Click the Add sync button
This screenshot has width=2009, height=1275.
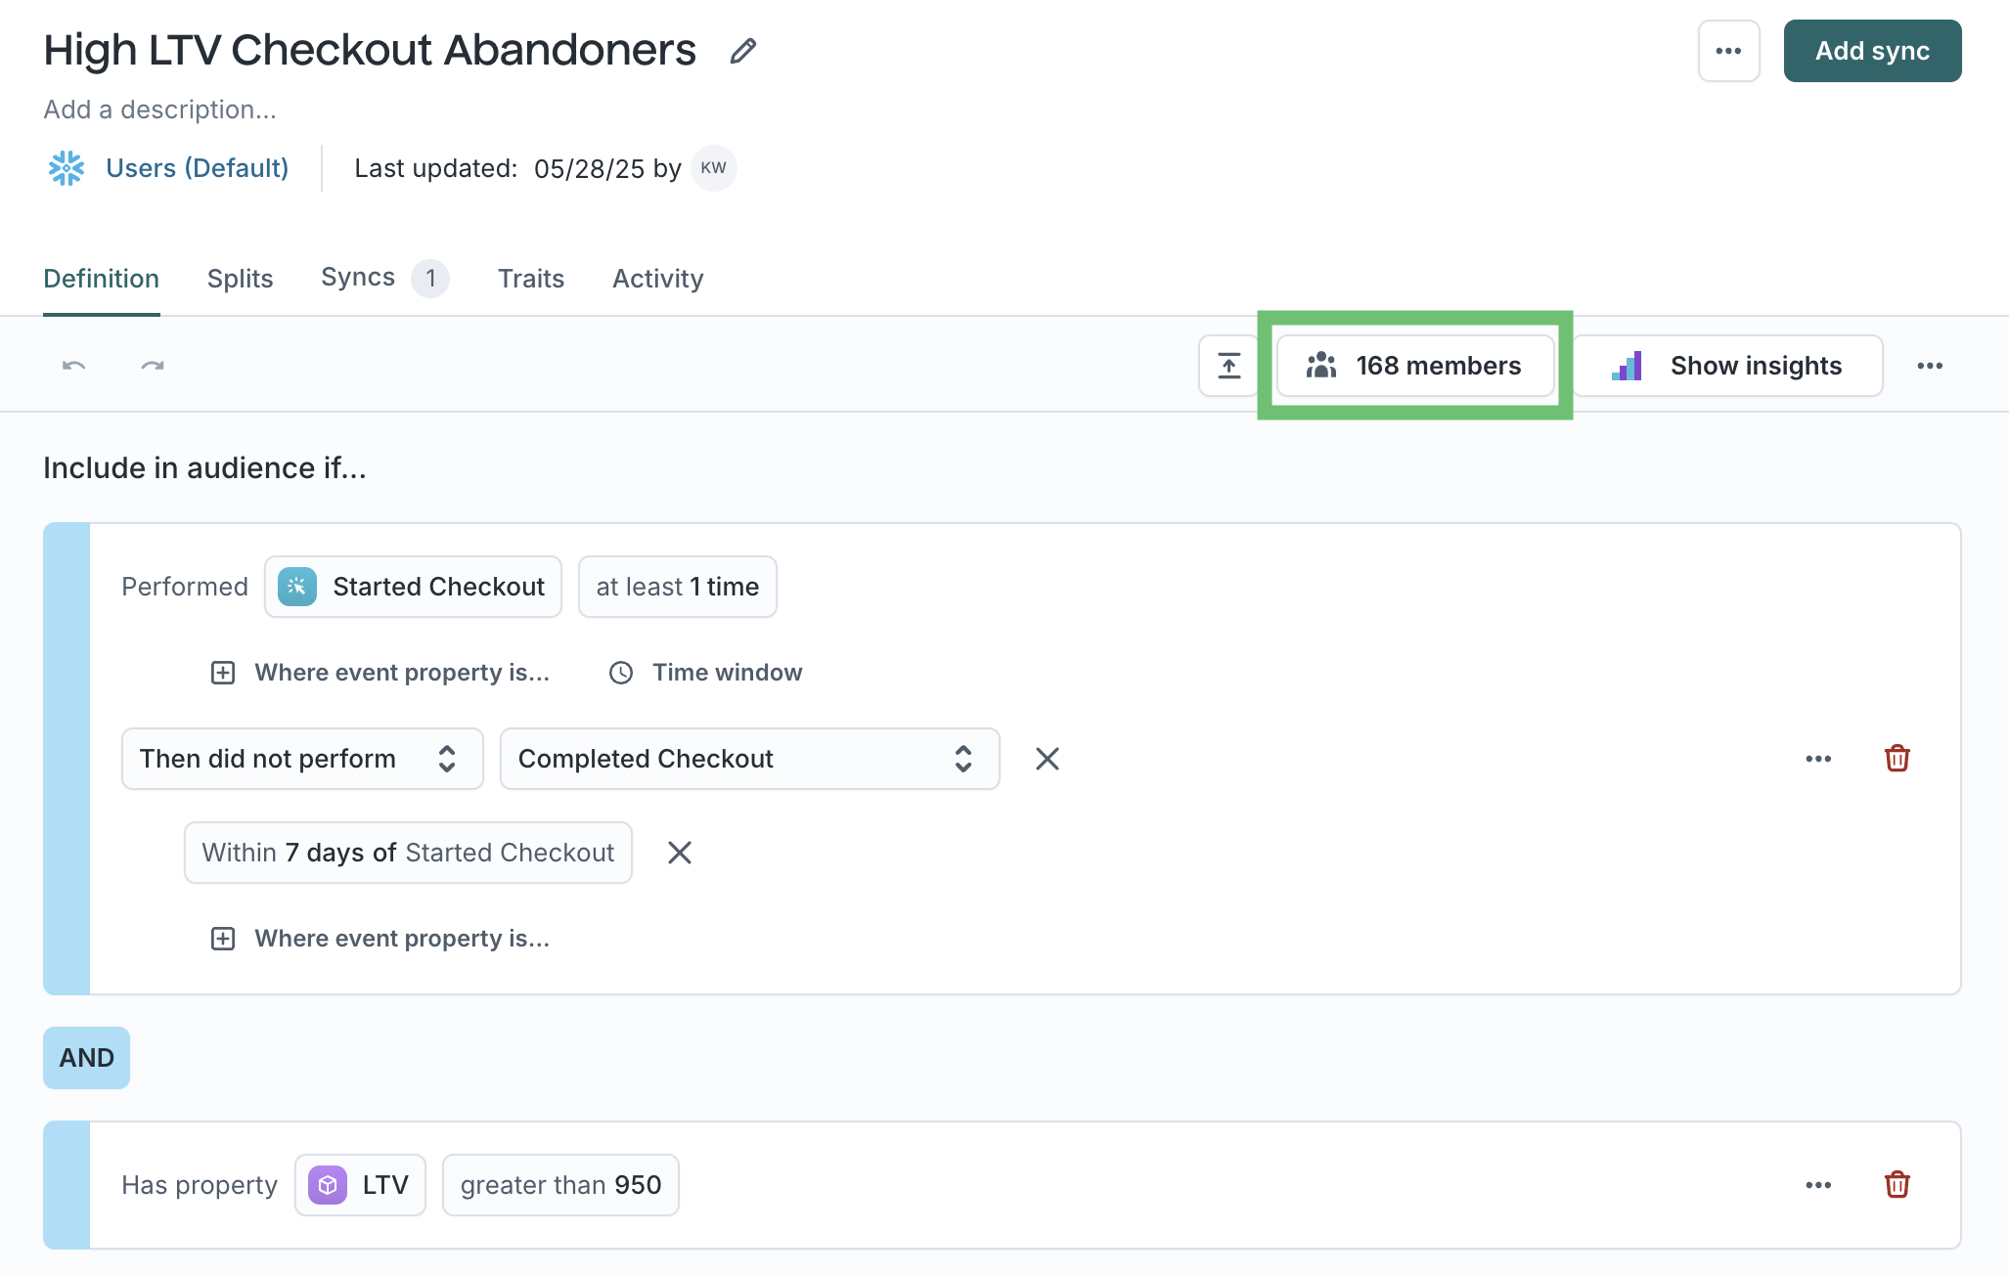(x=1872, y=51)
